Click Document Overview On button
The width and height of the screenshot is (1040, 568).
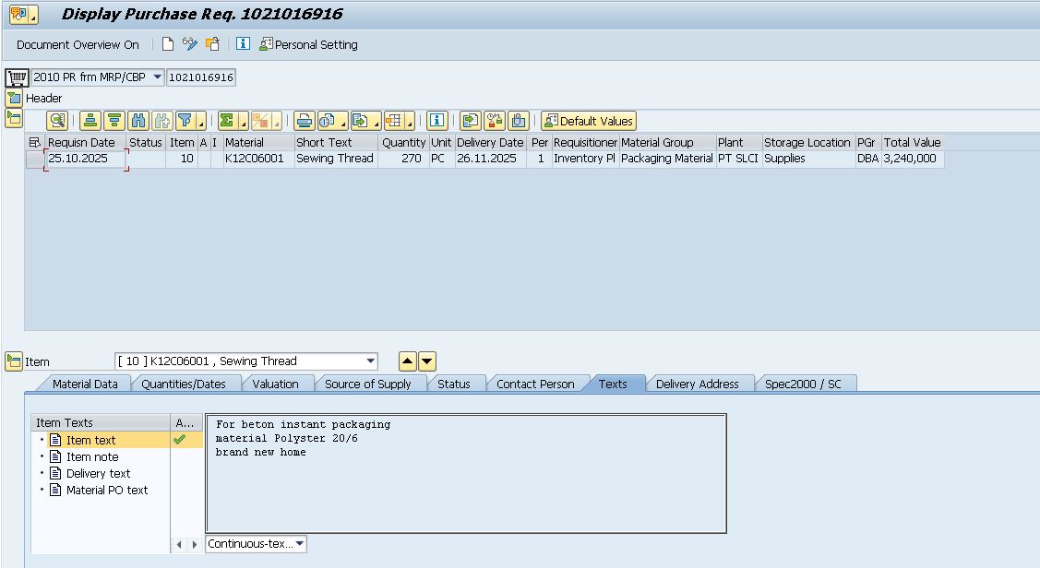[x=78, y=44]
